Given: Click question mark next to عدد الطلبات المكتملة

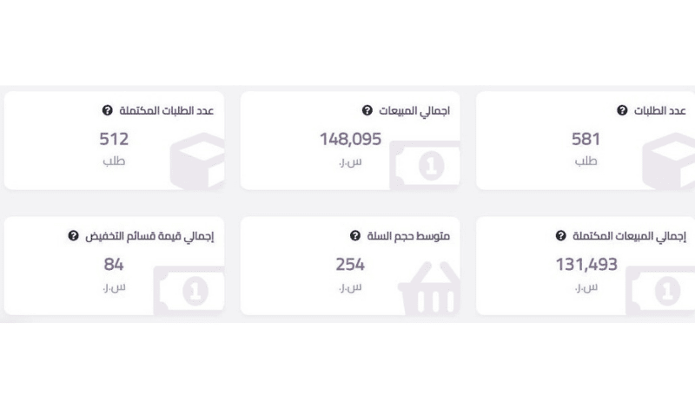Looking at the screenshot, I should point(107,110).
